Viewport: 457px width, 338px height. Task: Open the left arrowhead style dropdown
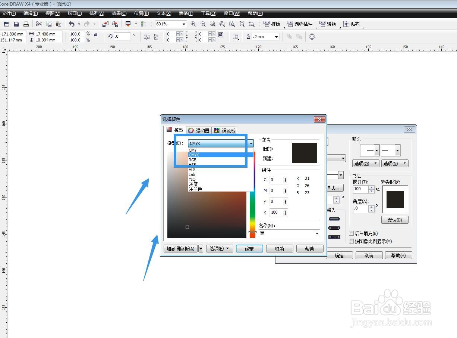pyautogui.click(x=376, y=151)
